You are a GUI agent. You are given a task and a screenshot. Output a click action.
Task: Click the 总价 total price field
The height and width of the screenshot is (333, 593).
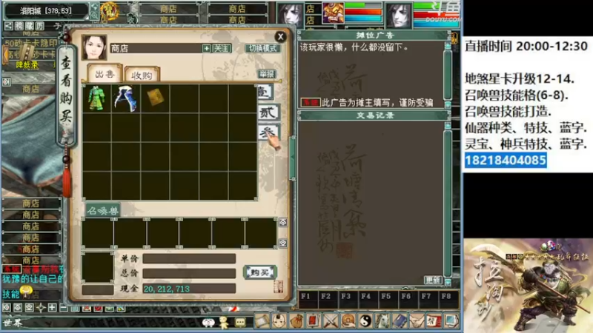pyautogui.click(x=189, y=273)
